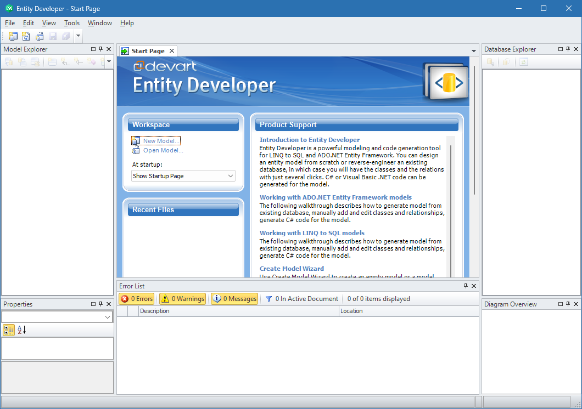Screen dimensions: 582x409
Task: Toggle the 0 Errors filter button
Action: (x=136, y=298)
